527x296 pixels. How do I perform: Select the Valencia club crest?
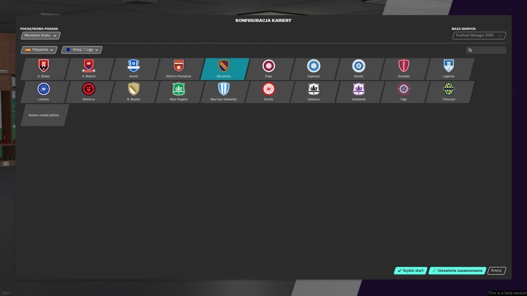pyautogui.click(x=314, y=89)
